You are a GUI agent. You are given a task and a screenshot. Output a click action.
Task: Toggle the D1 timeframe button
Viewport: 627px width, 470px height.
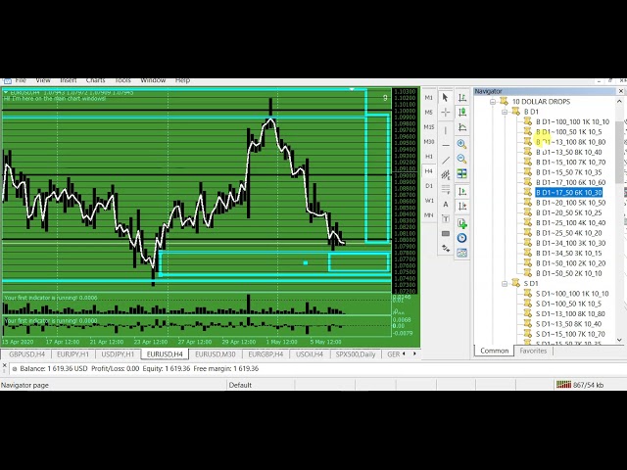429,185
